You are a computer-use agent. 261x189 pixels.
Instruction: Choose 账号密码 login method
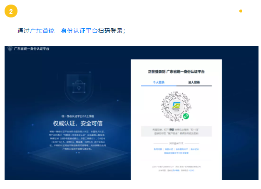(x=158, y=148)
